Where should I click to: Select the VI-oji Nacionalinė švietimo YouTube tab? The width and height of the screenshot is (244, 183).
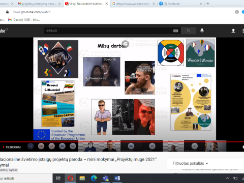point(86,4)
